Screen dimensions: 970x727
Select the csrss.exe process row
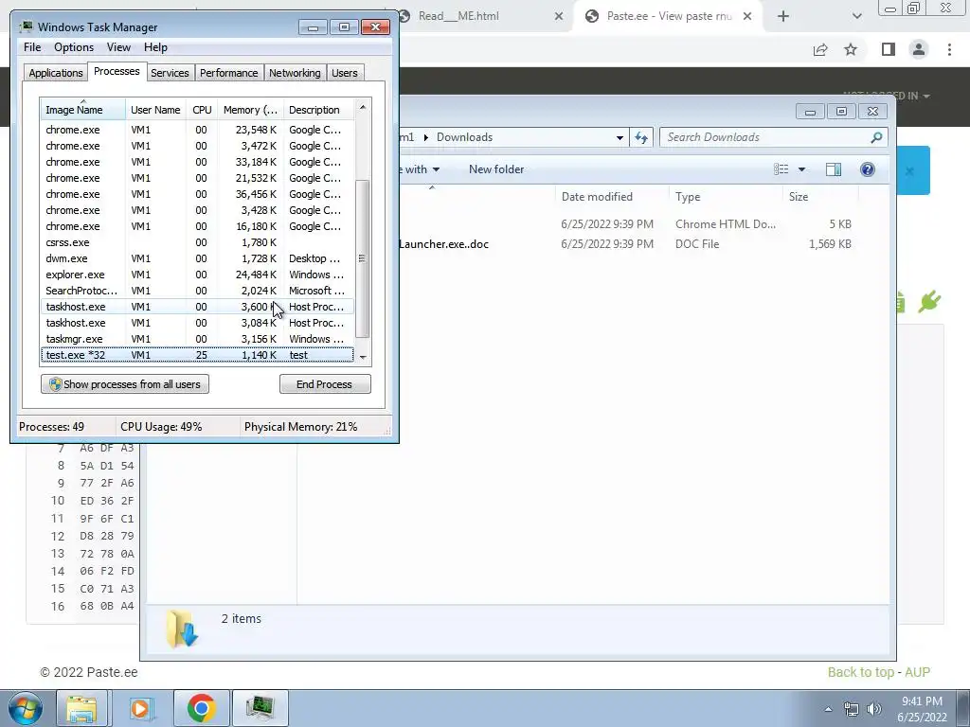197,242
